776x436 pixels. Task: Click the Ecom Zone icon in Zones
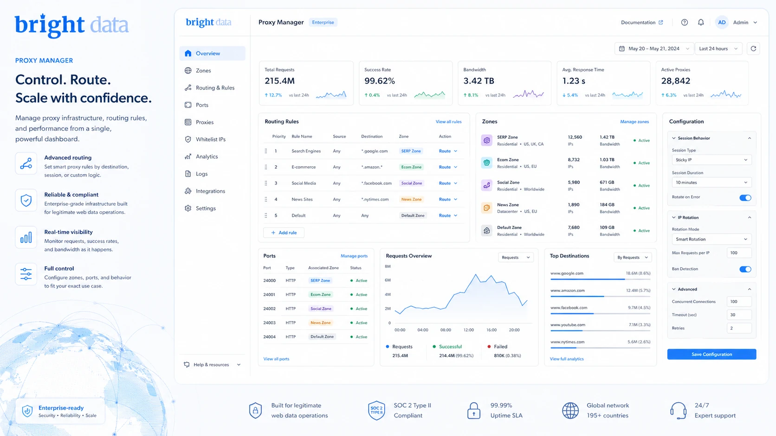click(x=486, y=163)
